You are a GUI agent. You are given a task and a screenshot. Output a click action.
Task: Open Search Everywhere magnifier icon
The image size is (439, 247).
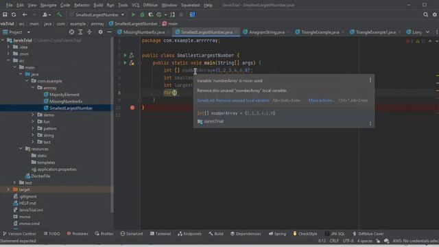425,14
